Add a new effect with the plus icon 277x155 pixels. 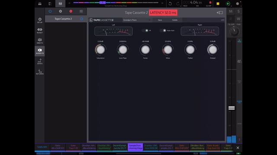click(61, 11)
